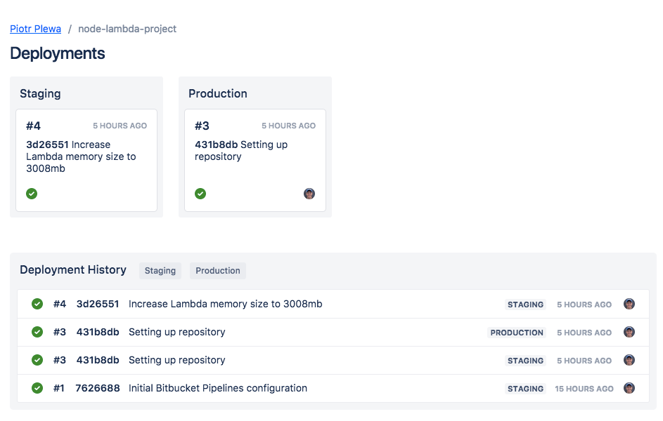The height and width of the screenshot is (421, 663).
Task: Click the PRODUCTION label in history row
Action: point(517,333)
